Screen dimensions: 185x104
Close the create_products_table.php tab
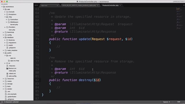coord(98,5)
